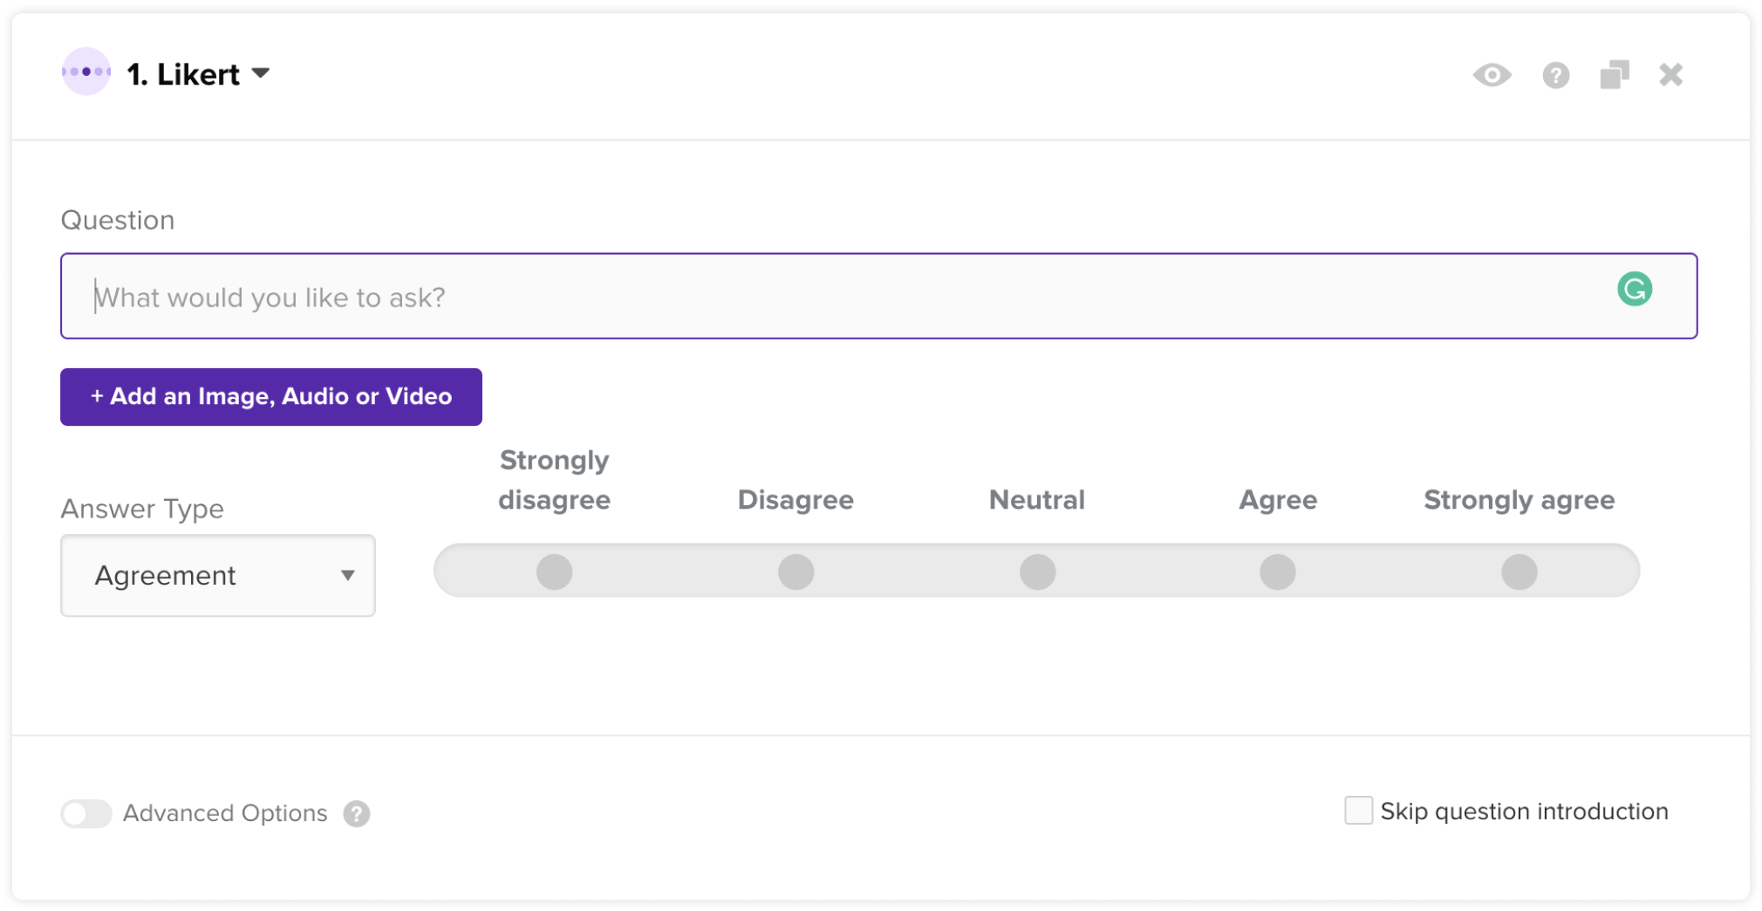Check Skip question introduction

click(x=1358, y=811)
